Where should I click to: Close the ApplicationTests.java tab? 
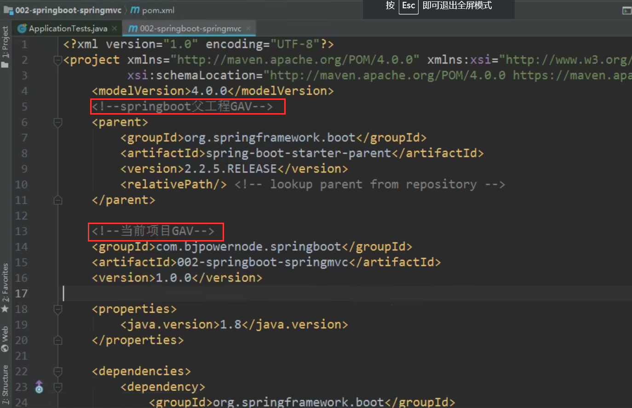[x=115, y=29]
